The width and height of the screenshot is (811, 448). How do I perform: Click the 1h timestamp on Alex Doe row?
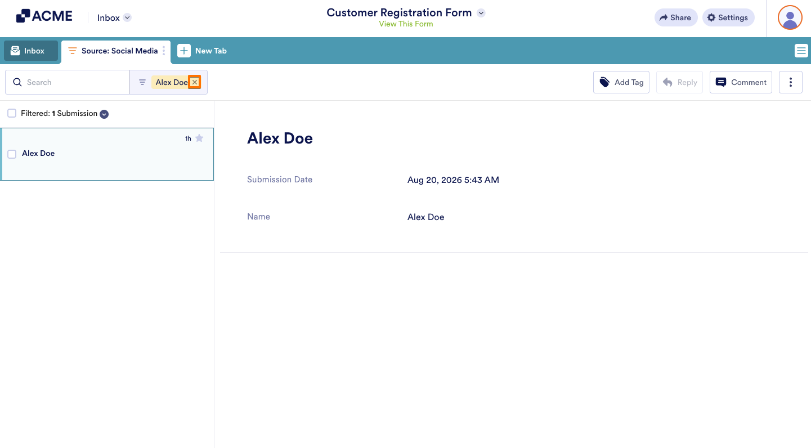point(188,138)
